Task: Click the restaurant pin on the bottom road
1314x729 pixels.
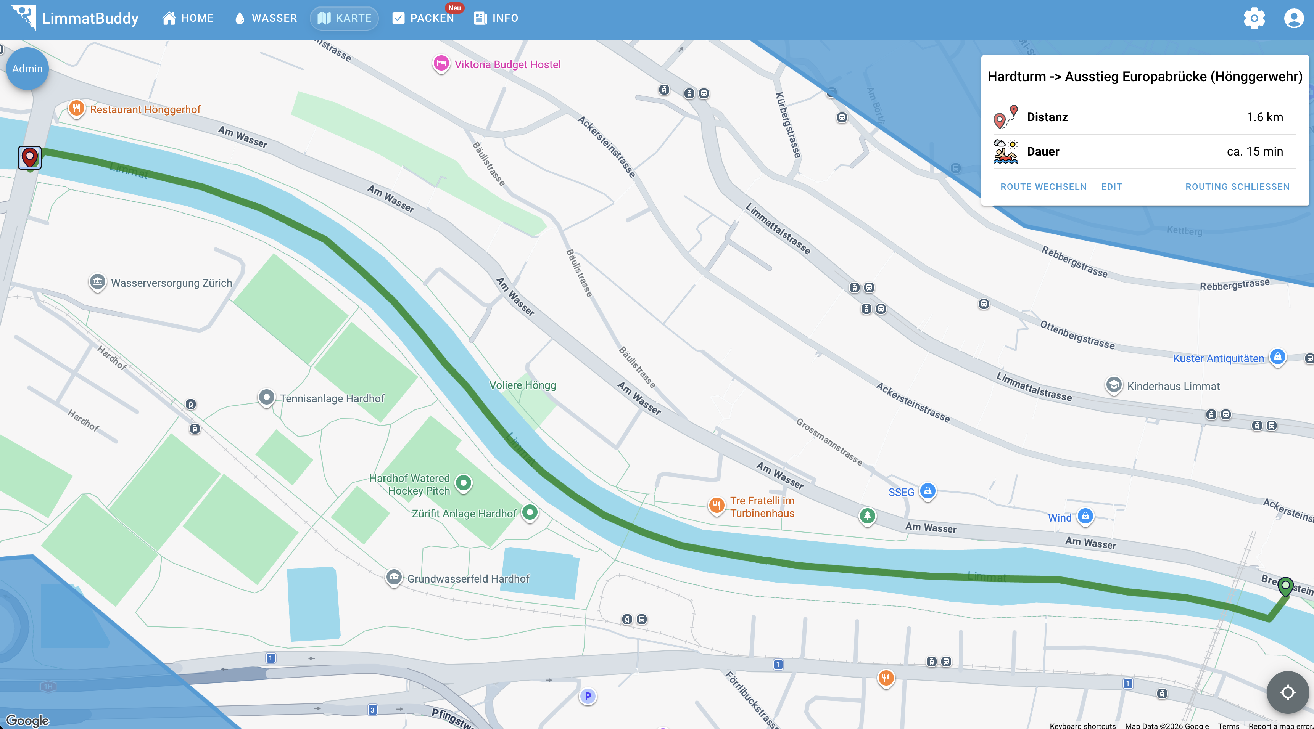Action: coord(886,679)
